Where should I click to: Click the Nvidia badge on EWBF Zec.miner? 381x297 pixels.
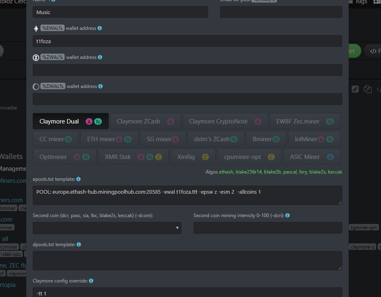click(x=330, y=121)
